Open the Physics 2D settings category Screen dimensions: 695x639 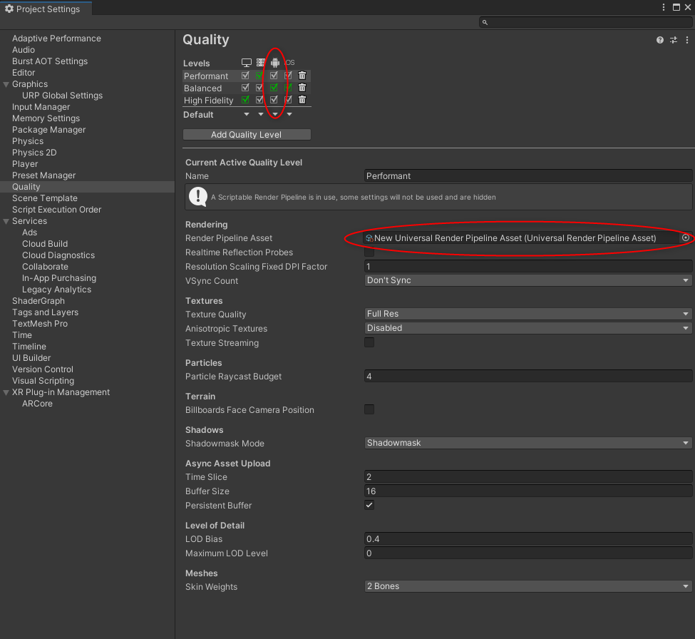pos(35,153)
